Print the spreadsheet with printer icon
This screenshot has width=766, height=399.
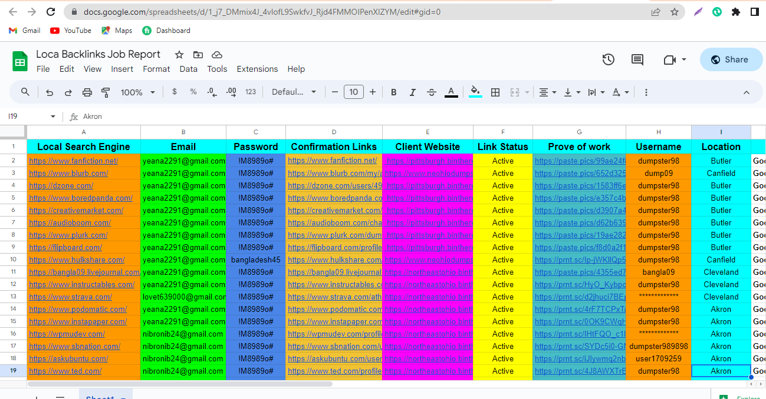[x=87, y=92]
